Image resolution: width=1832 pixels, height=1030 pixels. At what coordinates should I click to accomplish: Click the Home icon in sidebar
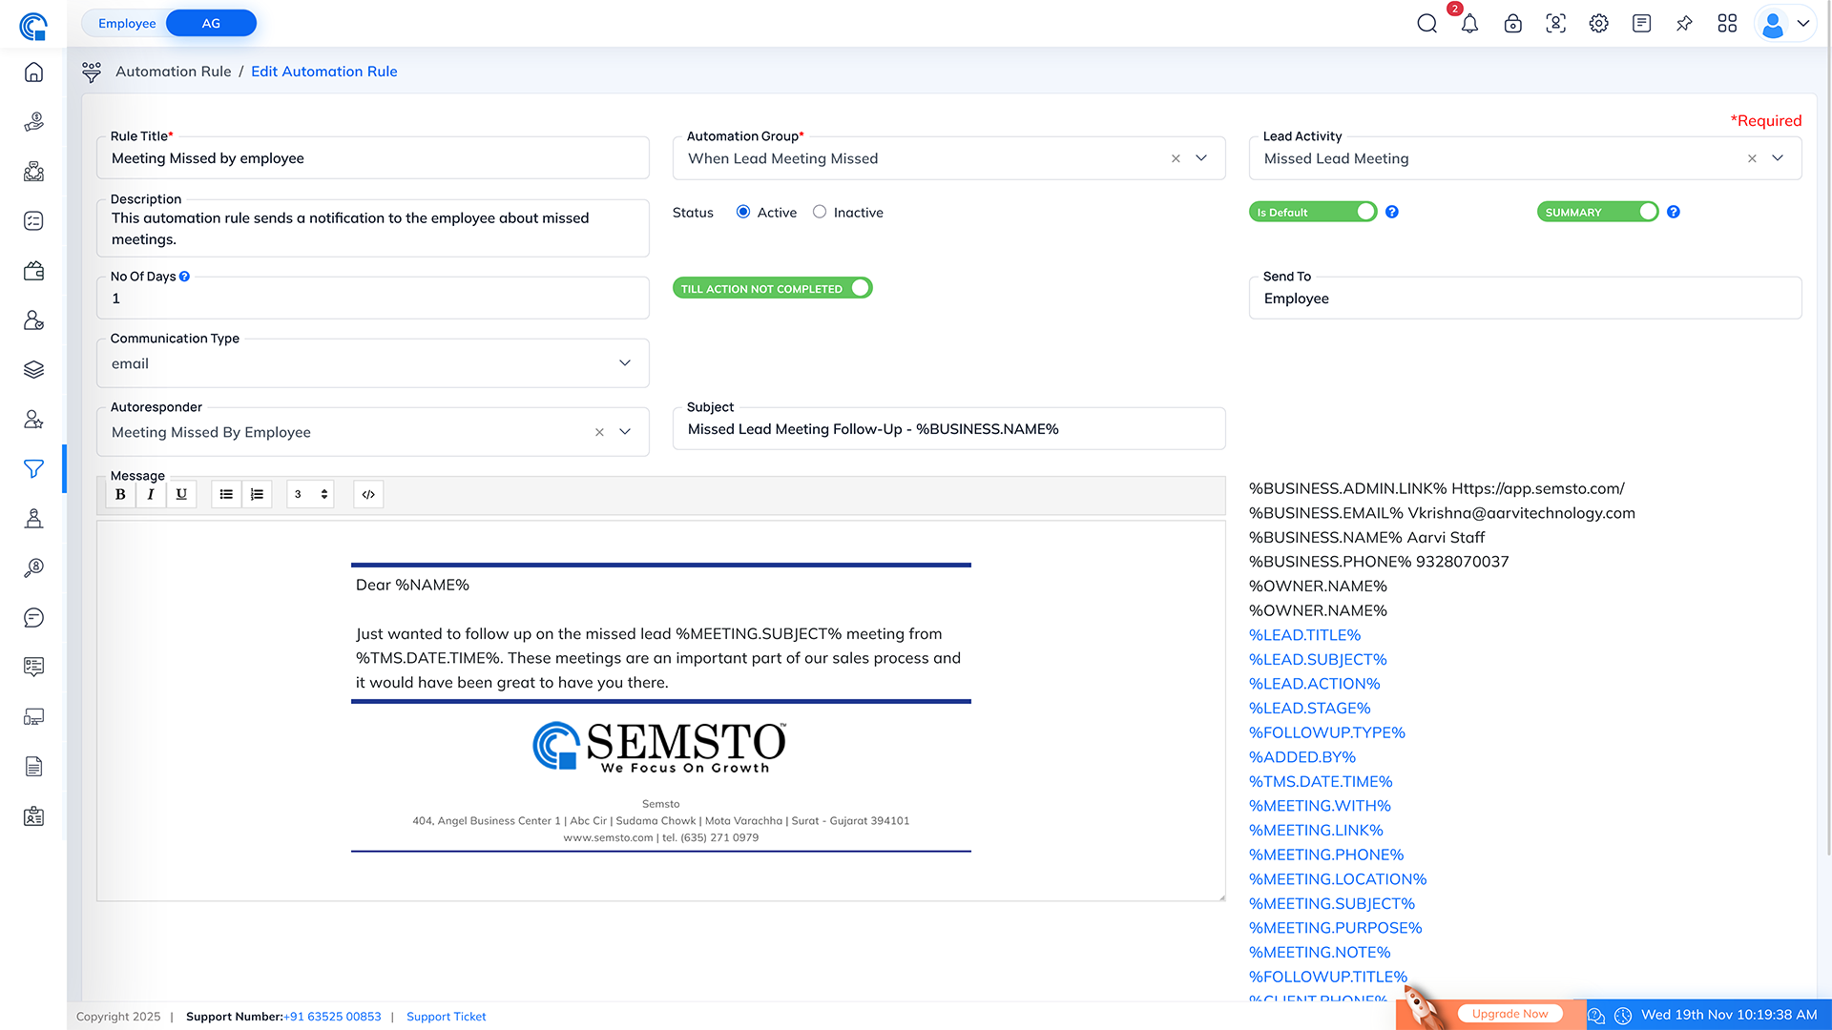pyautogui.click(x=33, y=72)
